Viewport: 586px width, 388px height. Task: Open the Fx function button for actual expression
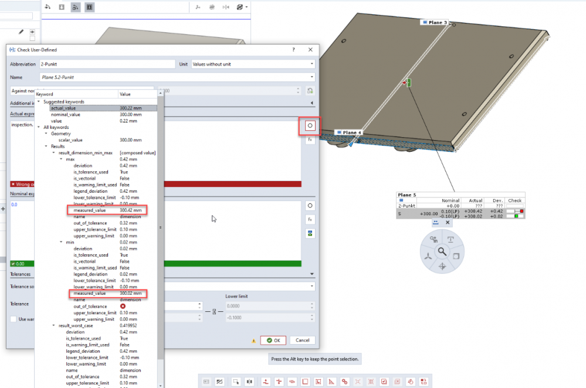click(x=309, y=139)
